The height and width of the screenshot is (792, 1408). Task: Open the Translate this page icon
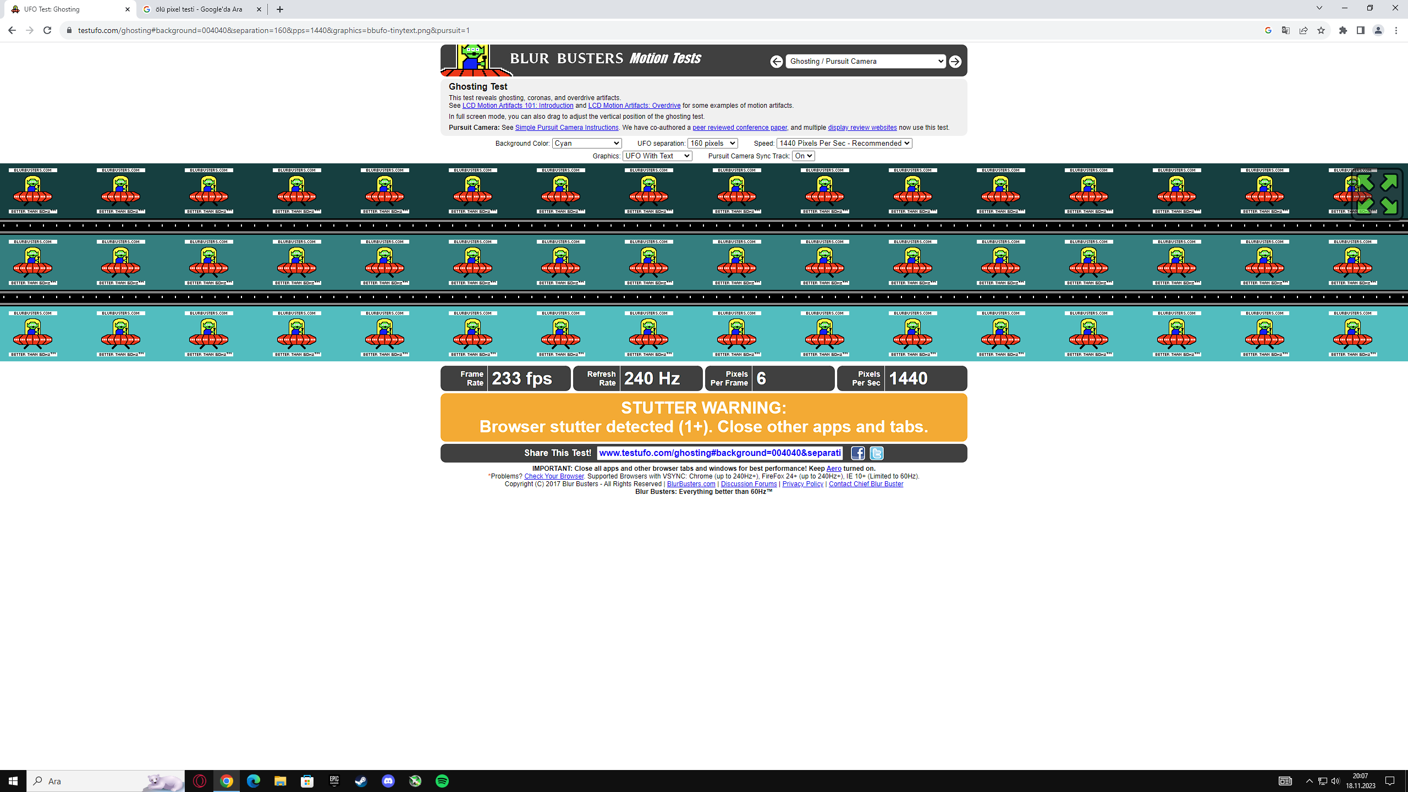pyautogui.click(x=1286, y=30)
